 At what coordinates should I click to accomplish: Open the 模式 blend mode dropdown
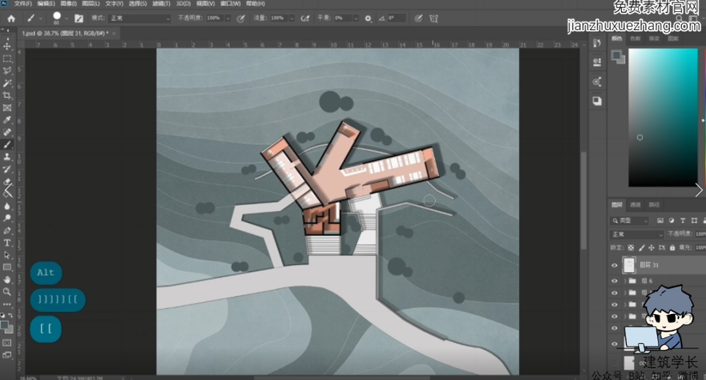140,18
